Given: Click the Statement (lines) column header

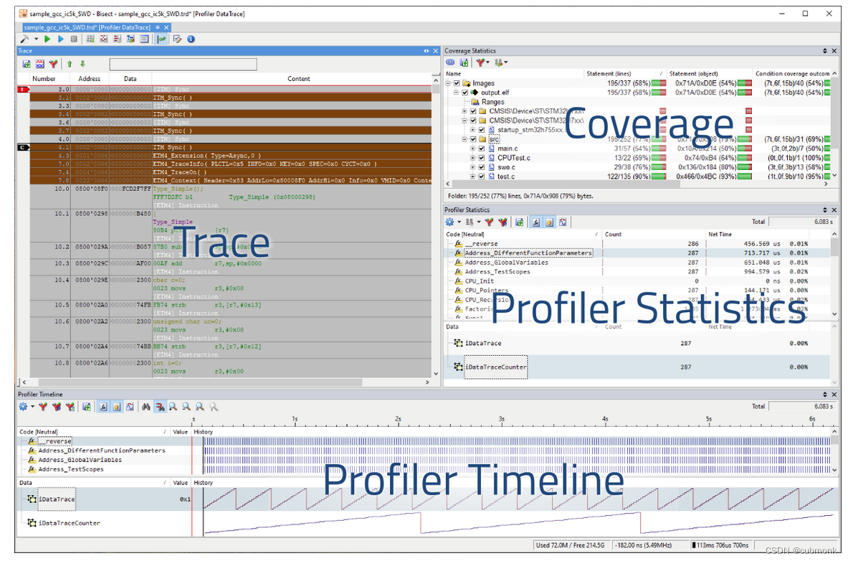Looking at the screenshot, I should point(624,74).
